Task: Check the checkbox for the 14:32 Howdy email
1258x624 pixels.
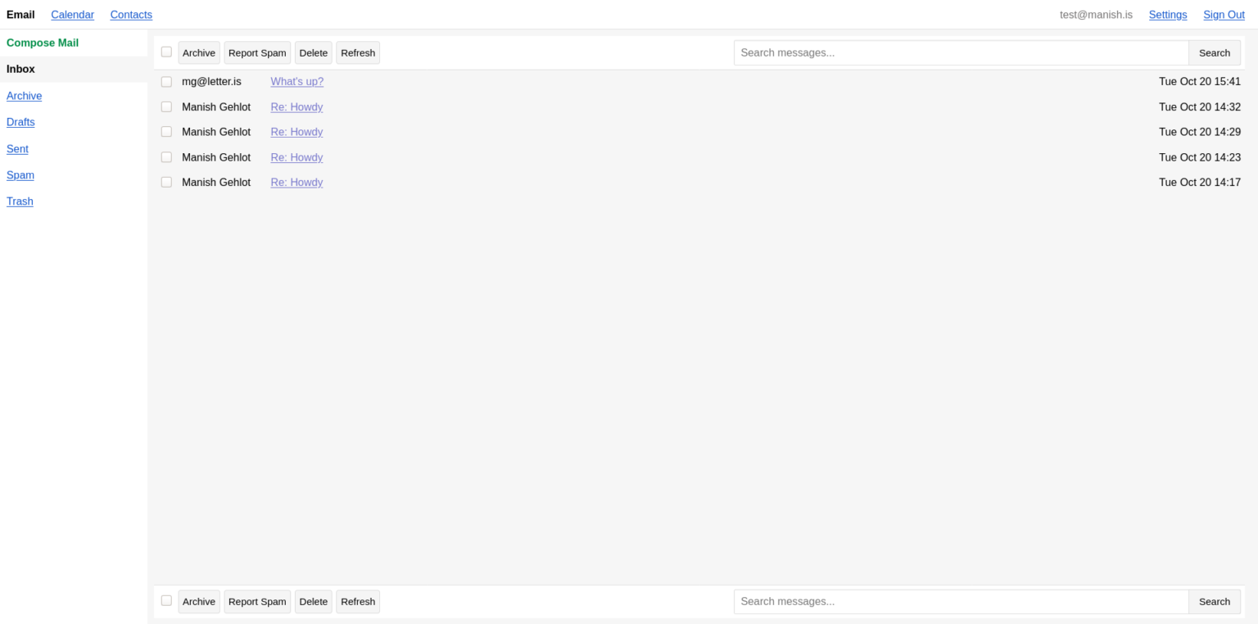Action: (x=166, y=106)
